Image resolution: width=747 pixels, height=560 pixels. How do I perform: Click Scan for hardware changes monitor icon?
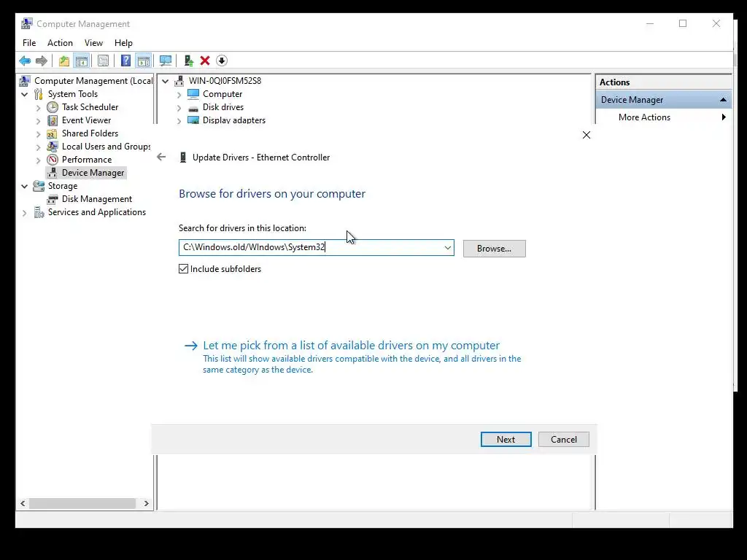click(166, 61)
